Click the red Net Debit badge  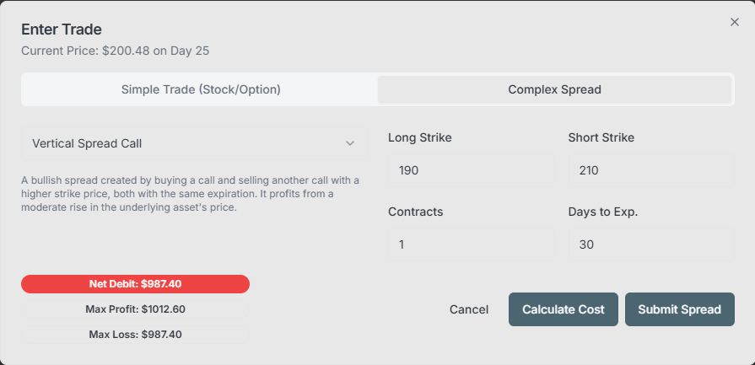pos(135,284)
